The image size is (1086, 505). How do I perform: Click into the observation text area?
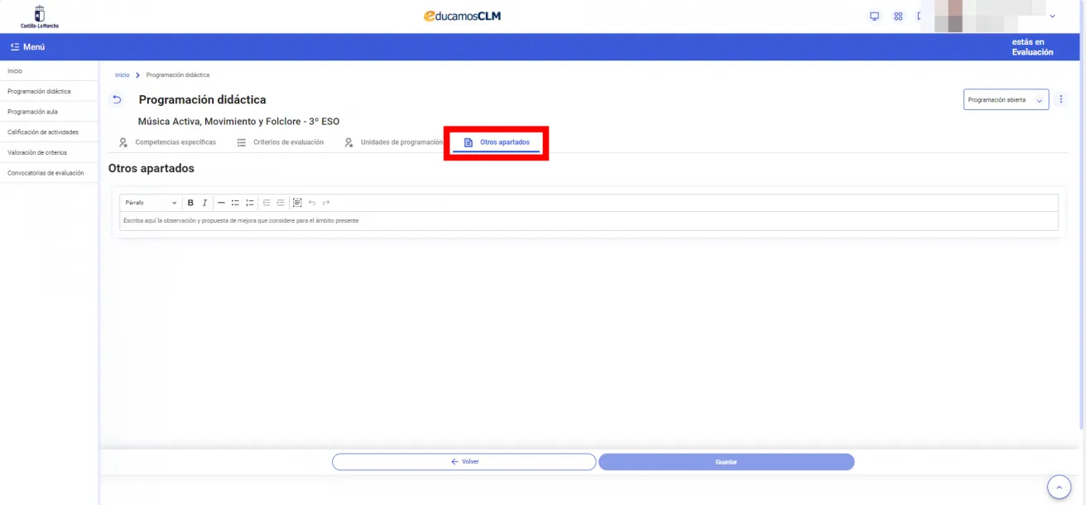point(588,221)
